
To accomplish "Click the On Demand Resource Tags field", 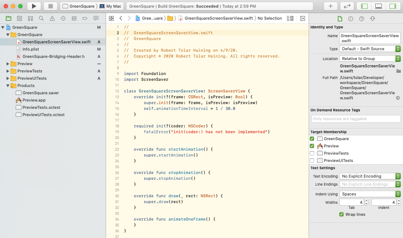I will click(356, 119).
